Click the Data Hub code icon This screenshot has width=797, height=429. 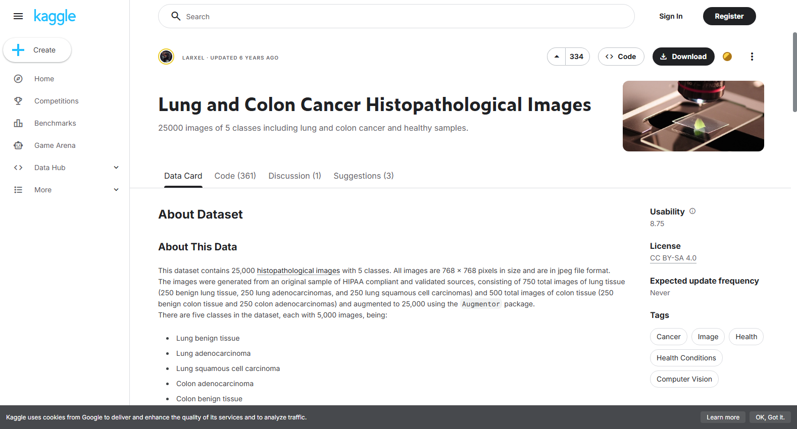pos(18,168)
